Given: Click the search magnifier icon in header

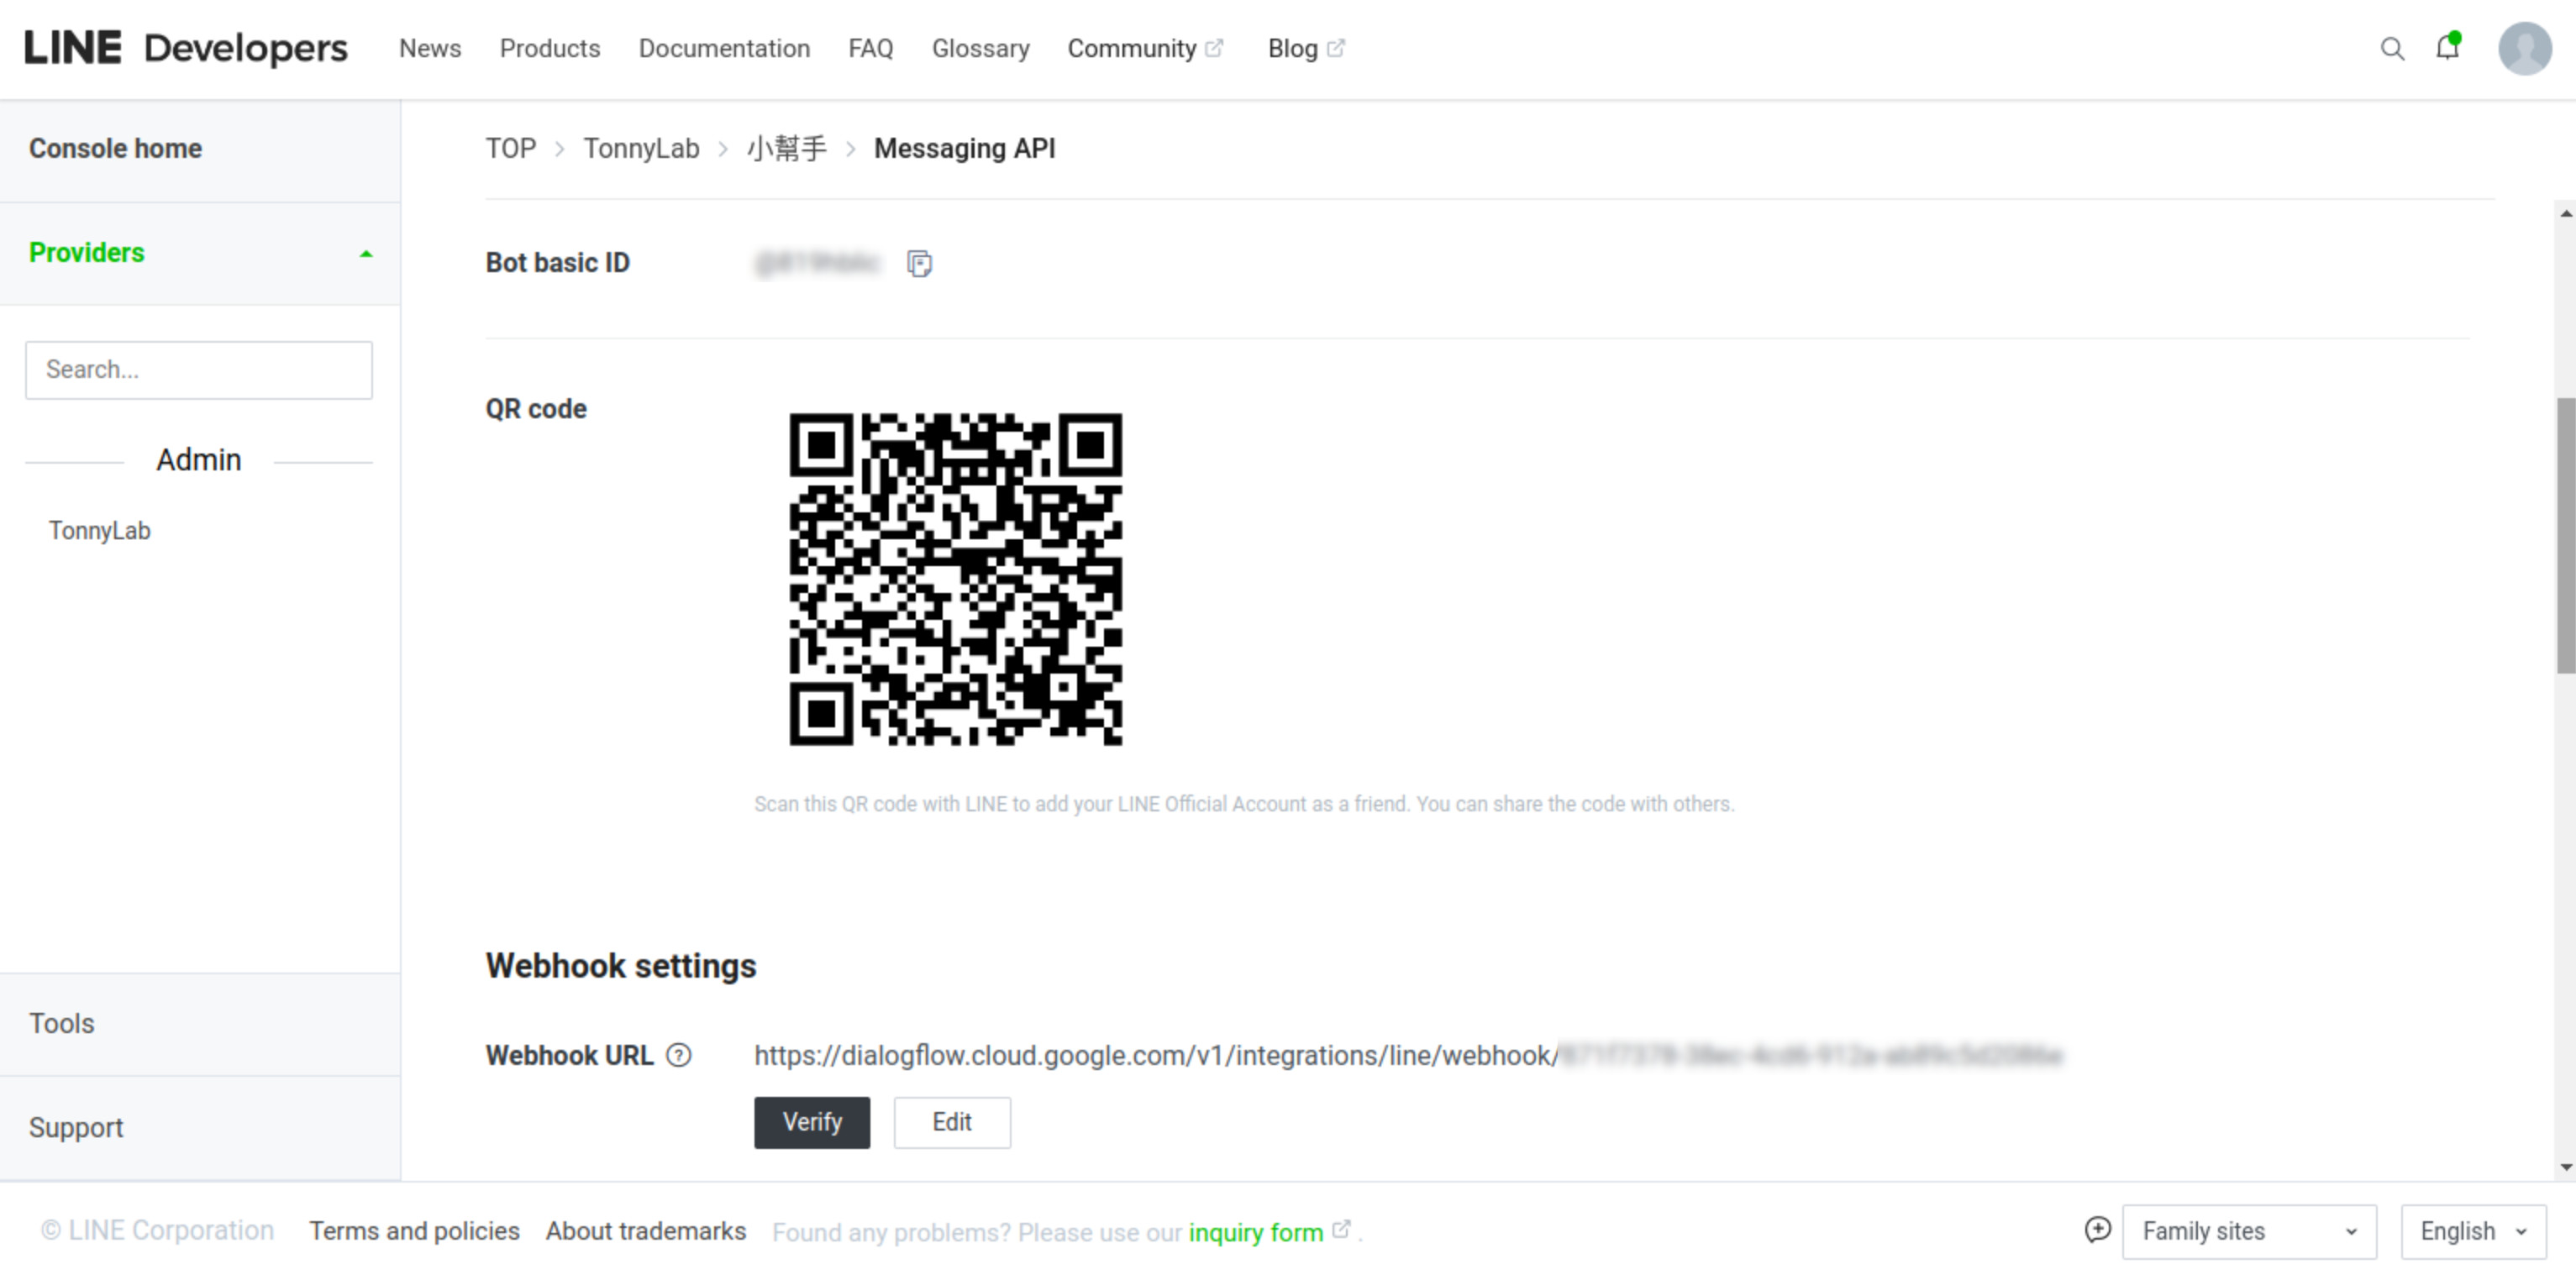Looking at the screenshot, I should 2392,49.
